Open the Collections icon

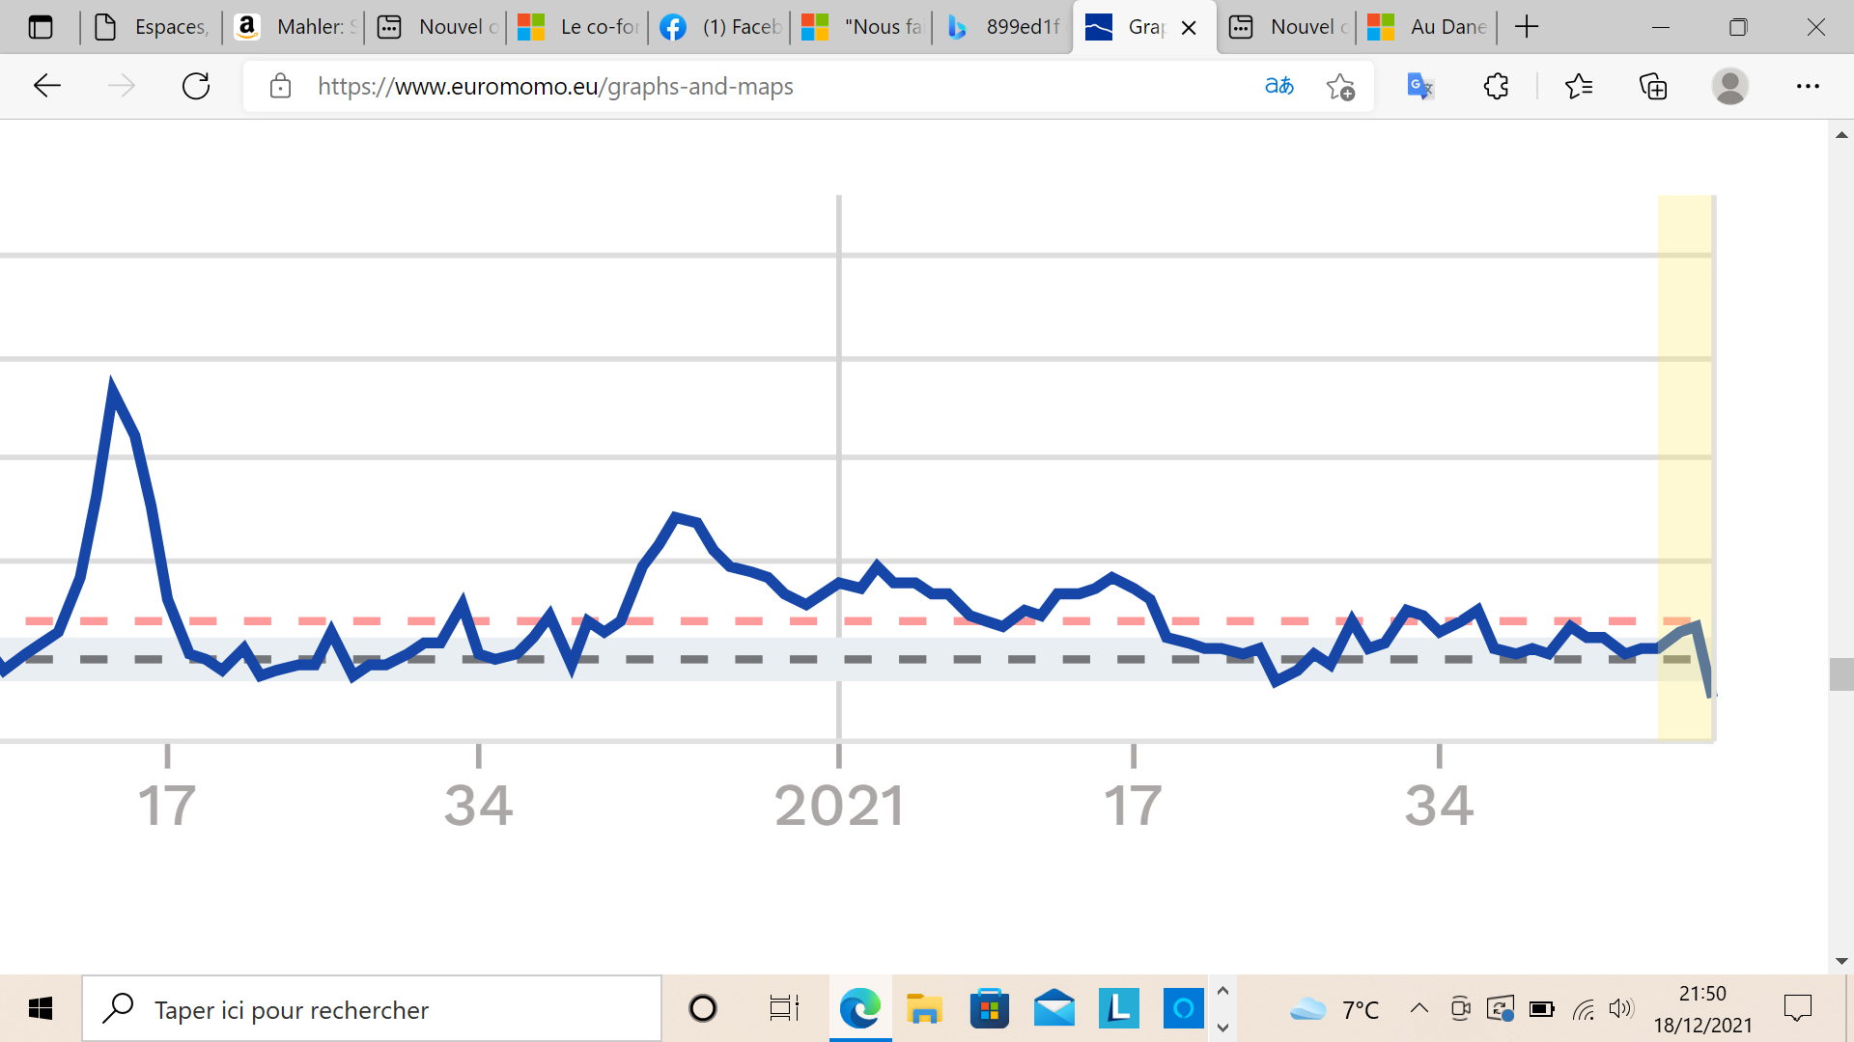click(x=1653, y=86)
